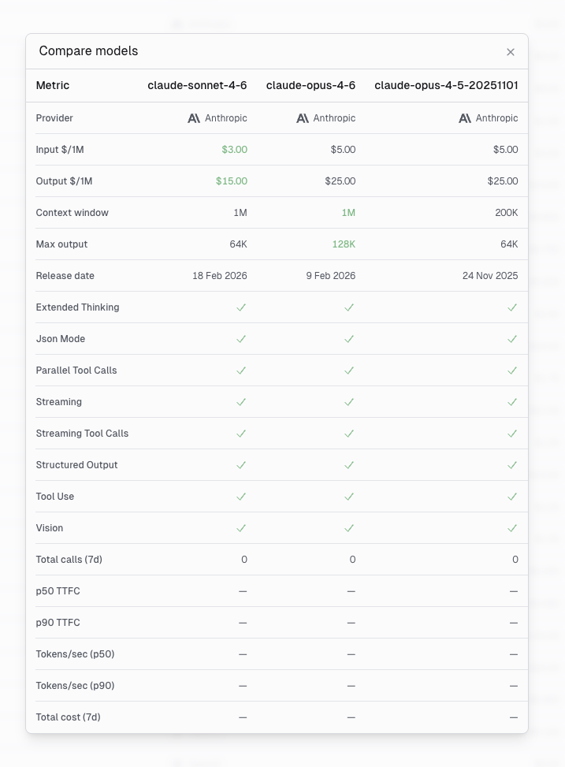The image size is (565, 767).
Task: Click the Max output row label
Action: 61,244
